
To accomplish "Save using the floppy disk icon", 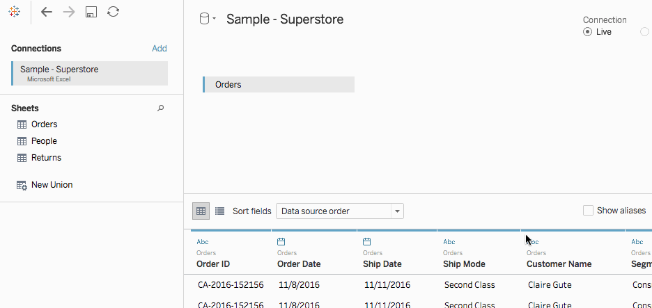I will click(91, 12).
